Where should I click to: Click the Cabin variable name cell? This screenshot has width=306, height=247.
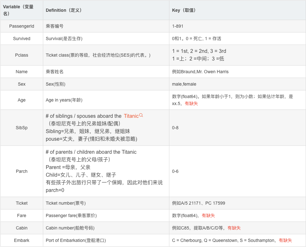[x=21, y=228]
